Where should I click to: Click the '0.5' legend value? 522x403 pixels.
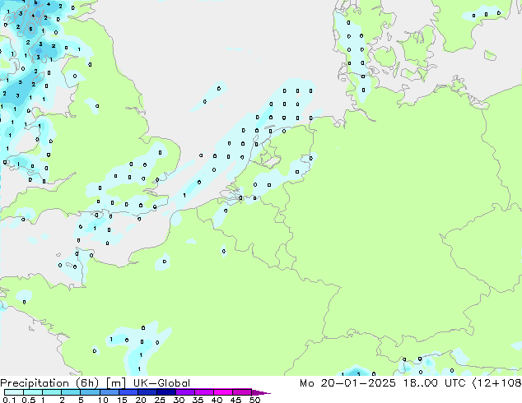click(28, 400)
